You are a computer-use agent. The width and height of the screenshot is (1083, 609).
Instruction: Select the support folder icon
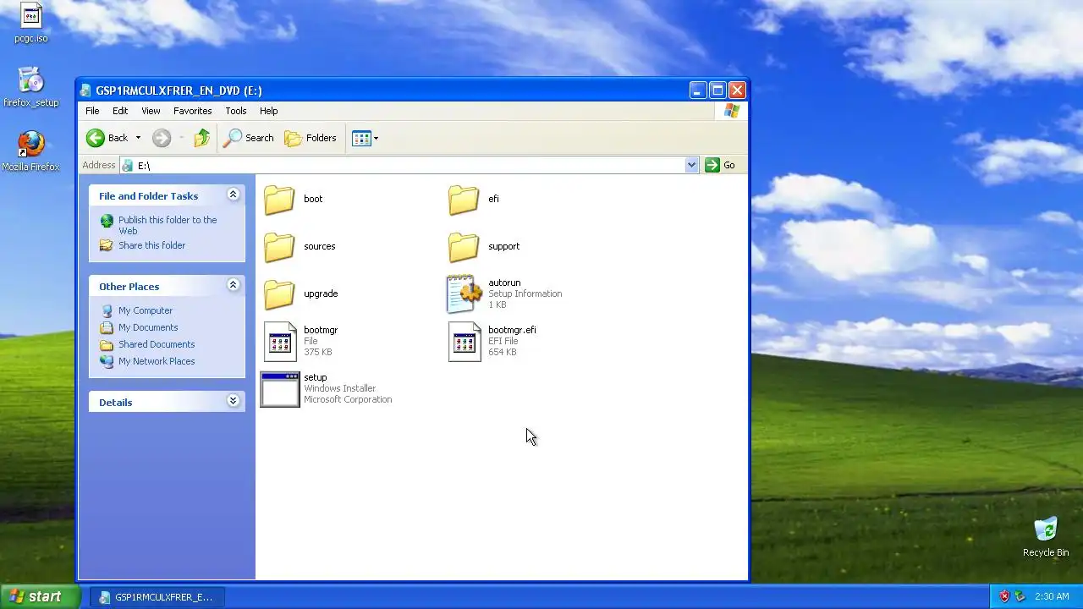tap(464, 247)
